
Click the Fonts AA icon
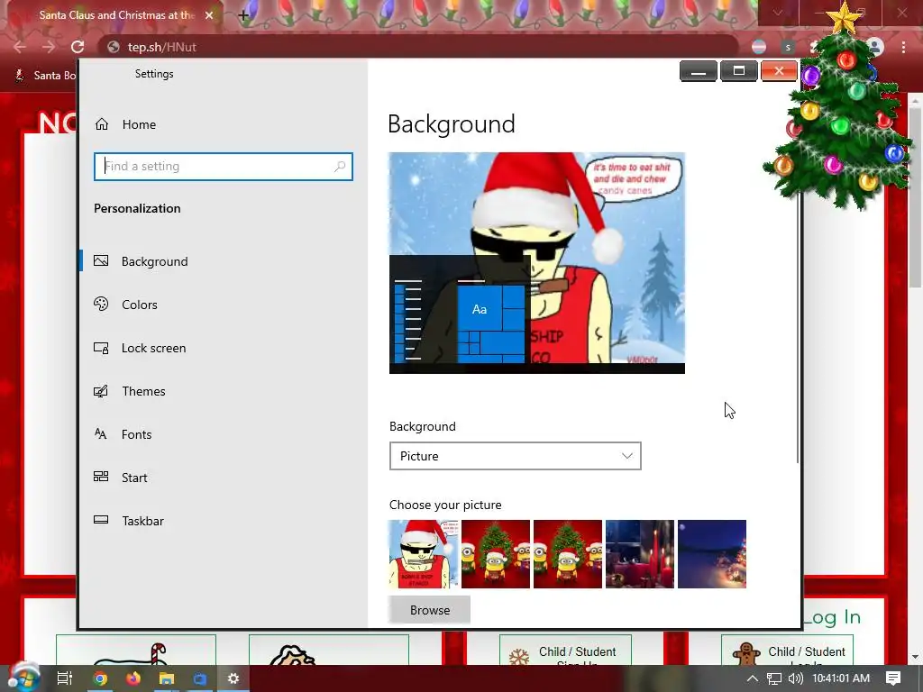[101, 433]
